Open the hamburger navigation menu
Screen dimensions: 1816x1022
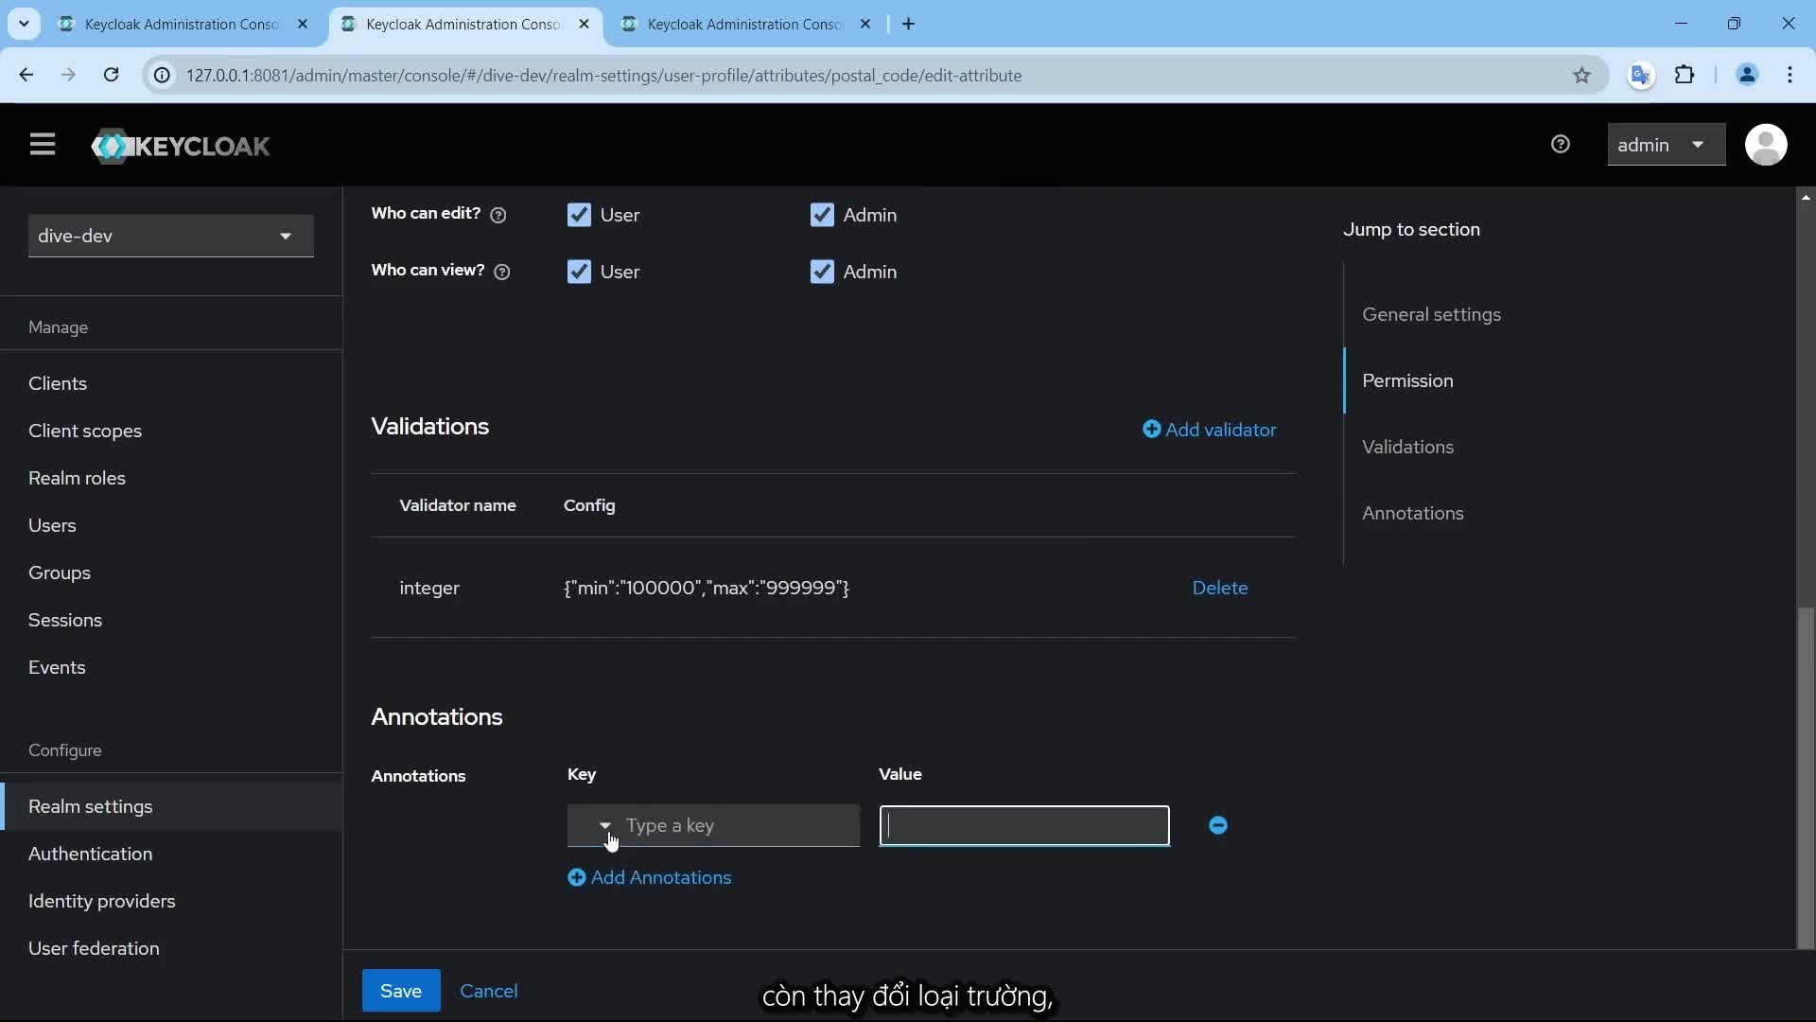(42, 145)
